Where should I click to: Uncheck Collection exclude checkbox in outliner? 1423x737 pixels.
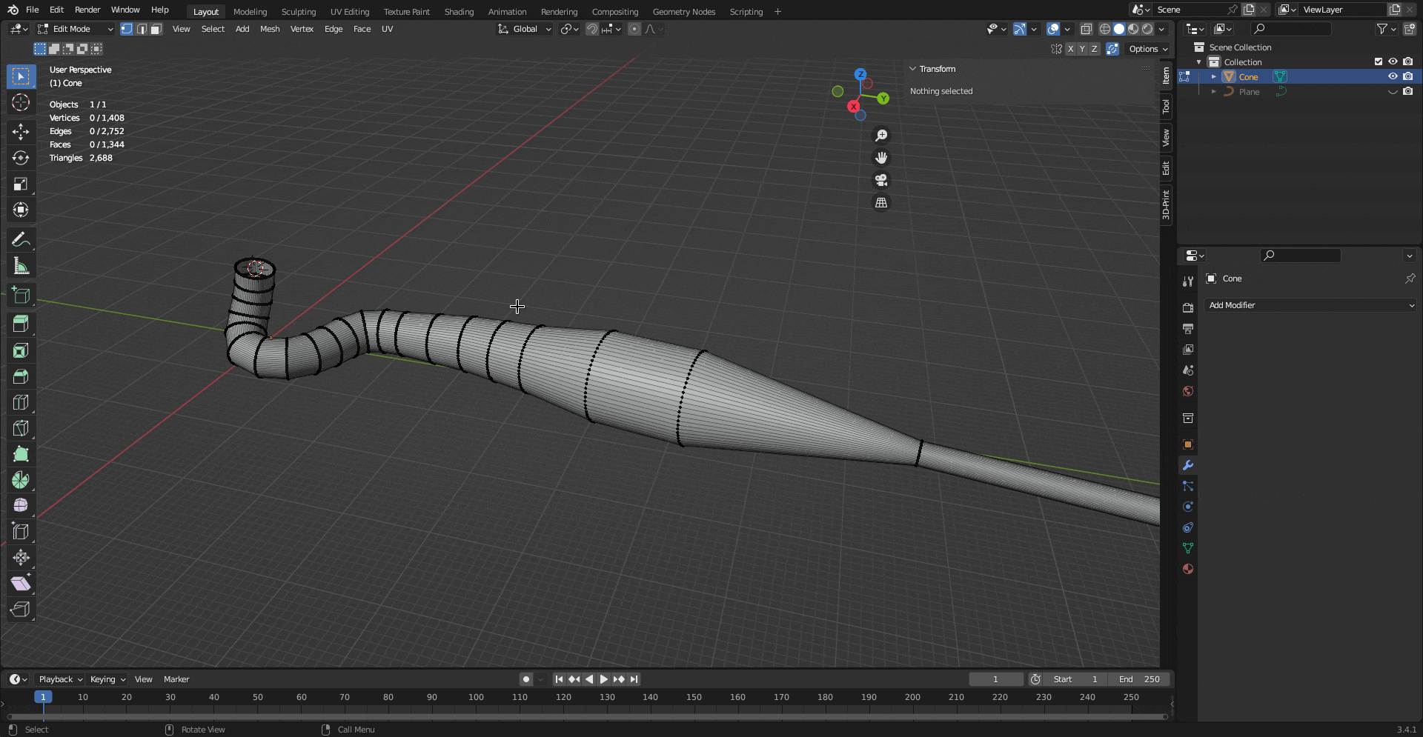(1379, 62)
